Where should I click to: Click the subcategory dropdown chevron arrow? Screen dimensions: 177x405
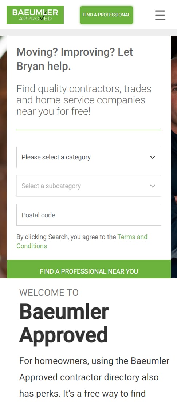(x=153, y=186)
